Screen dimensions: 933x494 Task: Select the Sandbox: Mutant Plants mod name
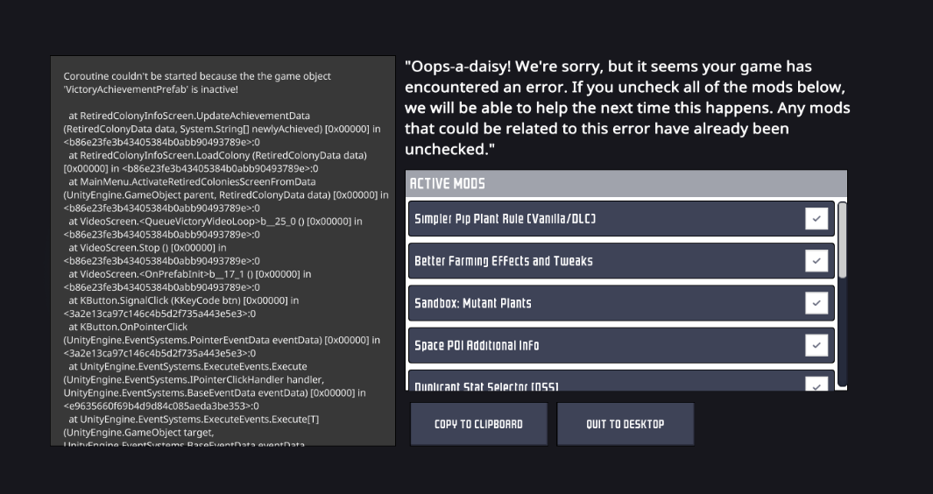coord(472,303)
